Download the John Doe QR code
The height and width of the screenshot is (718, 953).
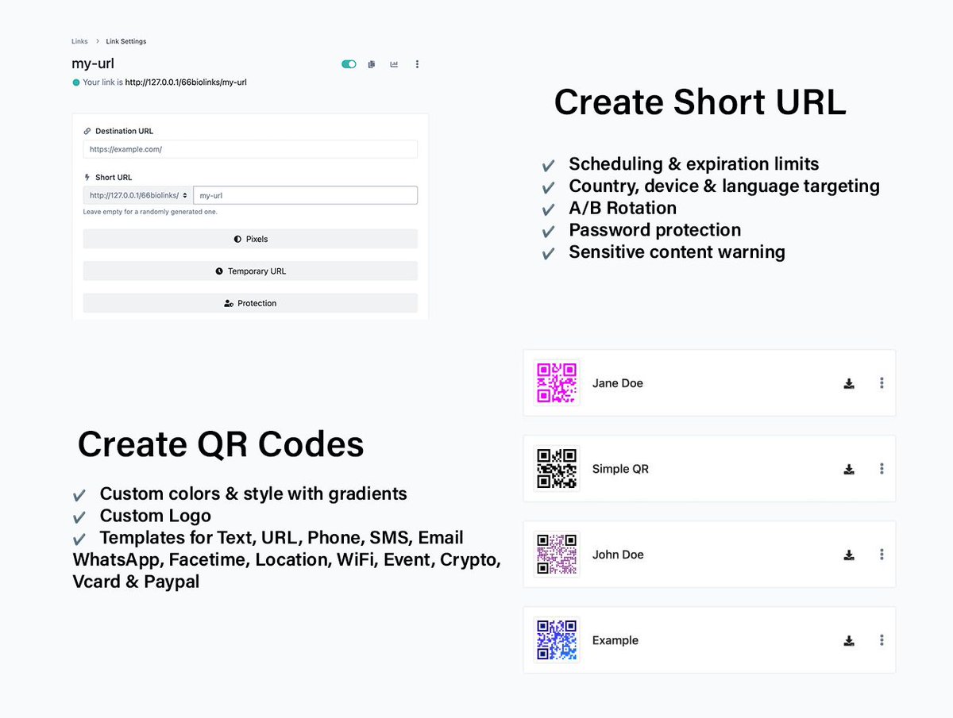[x=849, y=555]
